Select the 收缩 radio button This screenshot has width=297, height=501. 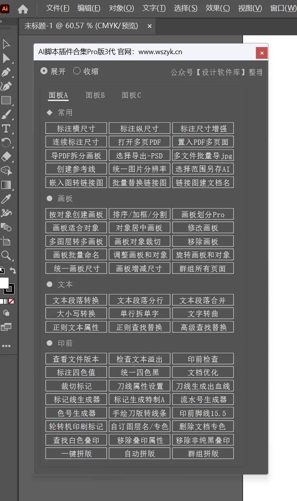pos(77,71)
